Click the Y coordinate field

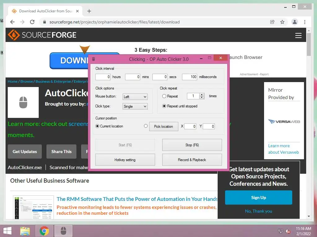(209, 126)
